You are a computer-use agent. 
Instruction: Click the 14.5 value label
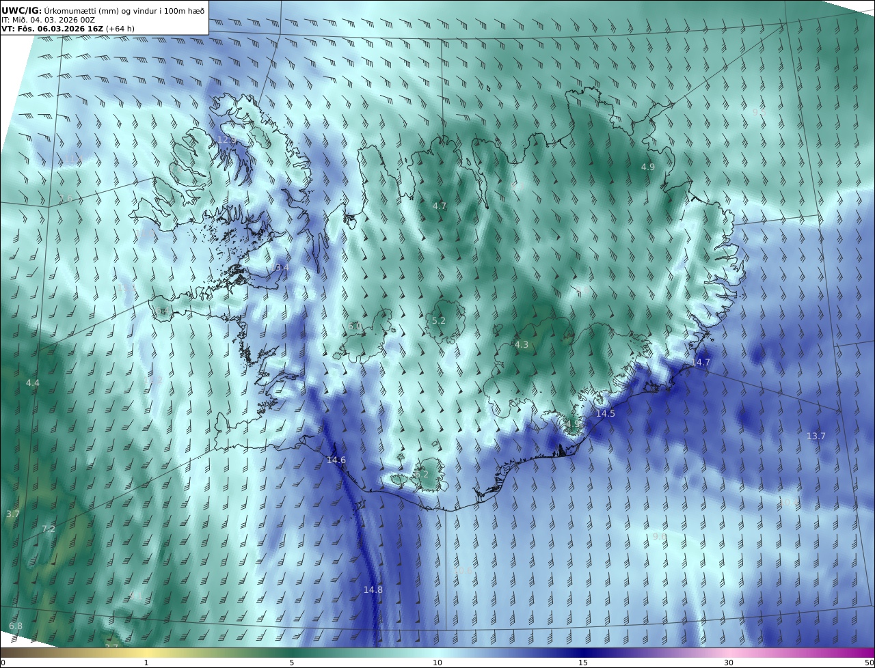click(x=605, y=413)
